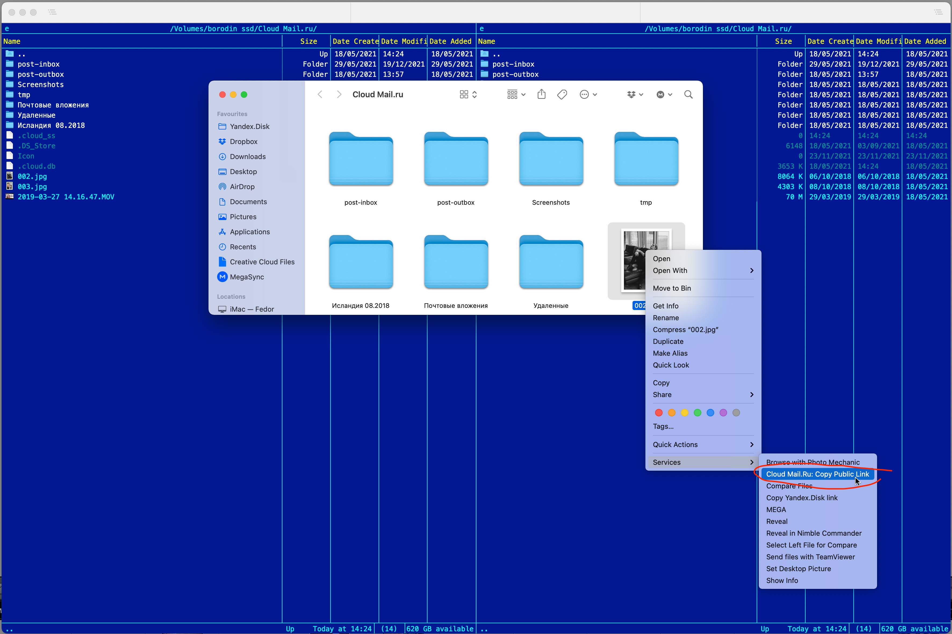The height and width of the screenshot is (634, 952).
Task: Open MegaSync toolbar menu in Finder
Action: pyautogui.click(x=664, y=95)
